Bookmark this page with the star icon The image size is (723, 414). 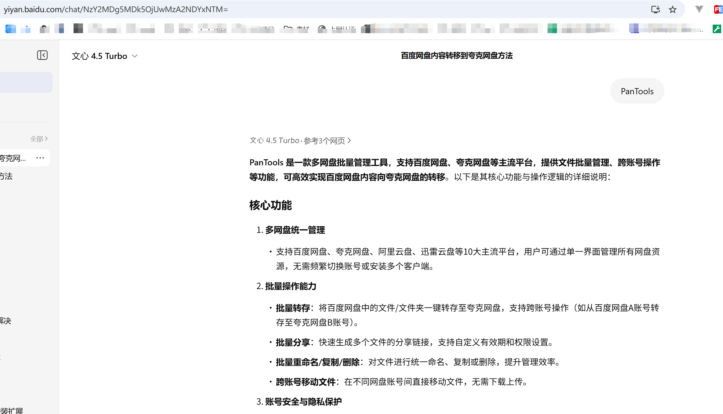[673, 9]
